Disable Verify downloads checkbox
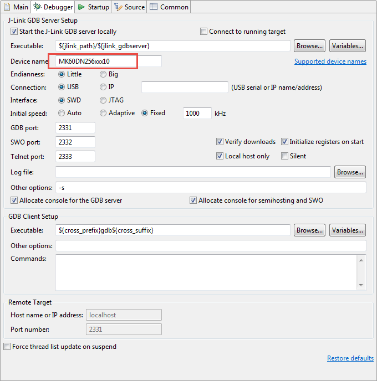Viewport: 377px width, 381px height. 220,142
